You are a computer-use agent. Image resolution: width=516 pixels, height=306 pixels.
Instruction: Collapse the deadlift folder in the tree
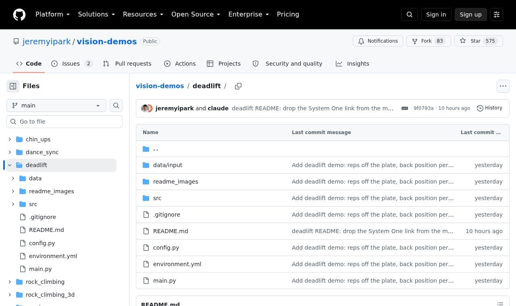pos(10,165)
